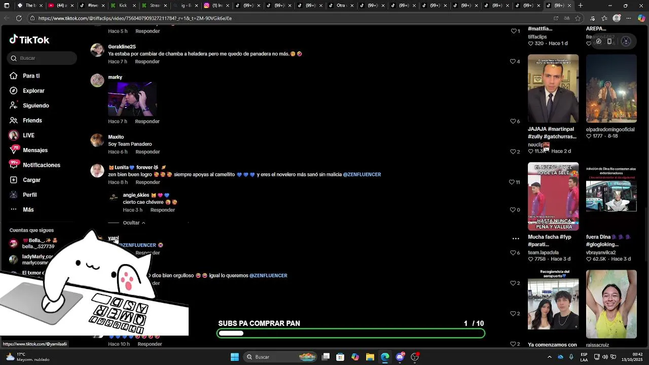Reply to Lunita forever via Responder
The width and height of the screenshot is (649, 365).
click(x=148, y=182)
